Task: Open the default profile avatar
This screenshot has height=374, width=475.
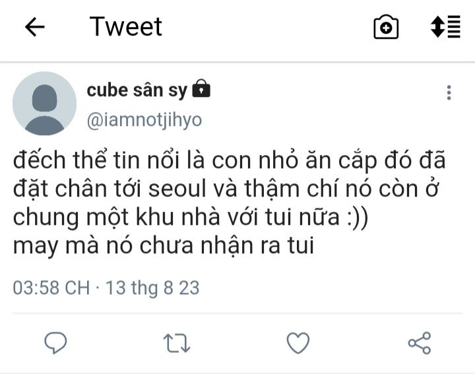Action: 45,104
